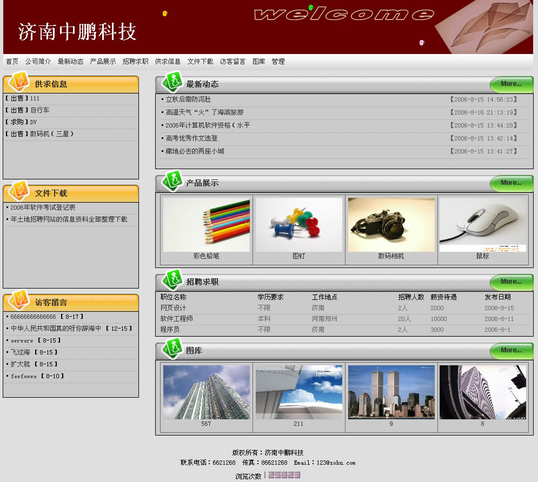The image size is (538, 482).
Task: Click the orange icon beside 文件下载 header
Action: coord(20,191)
